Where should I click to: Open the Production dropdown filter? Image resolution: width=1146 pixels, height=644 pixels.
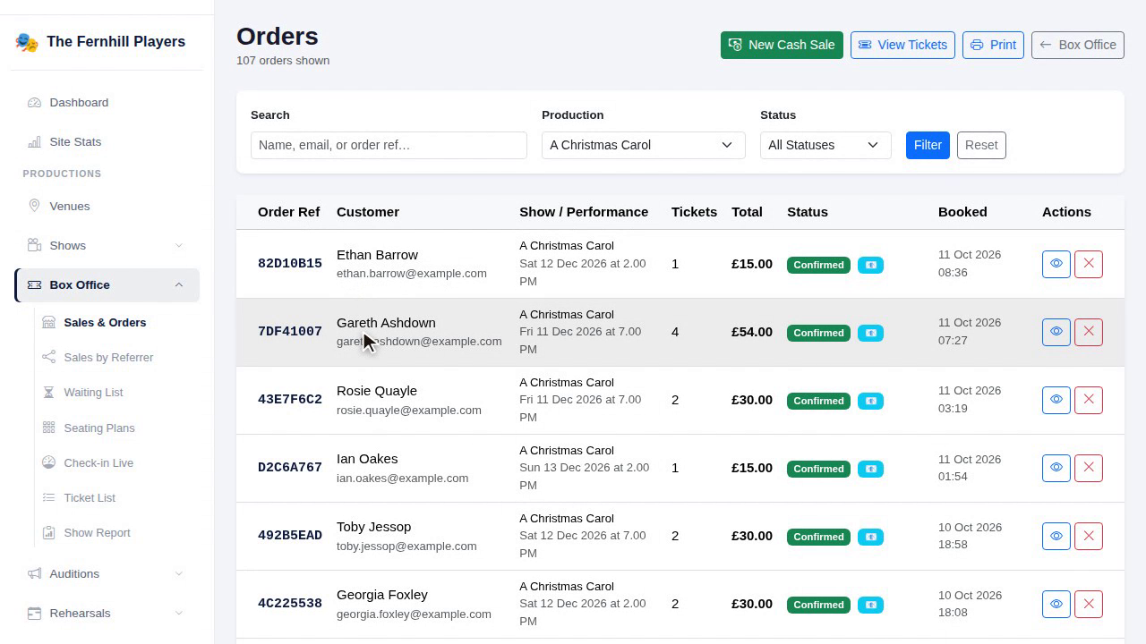pos(644,145)
